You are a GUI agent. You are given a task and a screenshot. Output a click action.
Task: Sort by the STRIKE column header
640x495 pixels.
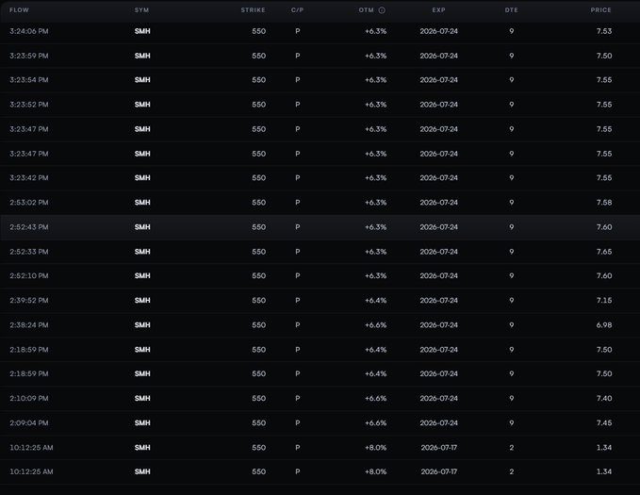pyautogui.click(x=253, y=9)
